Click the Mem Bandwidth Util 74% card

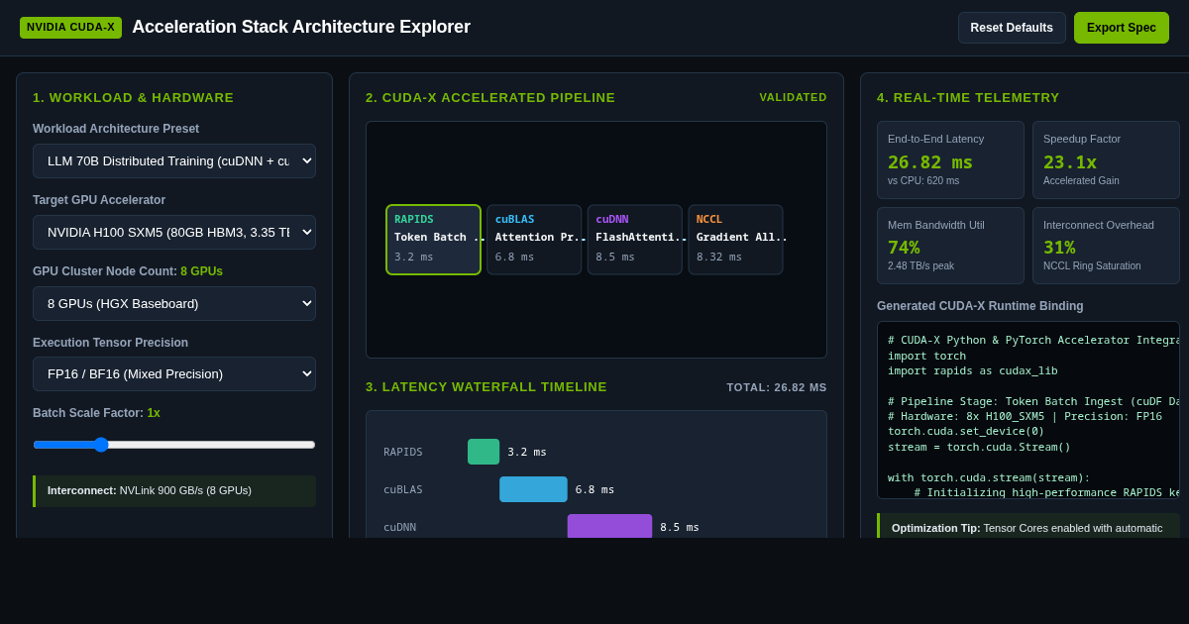pyautogui.click(x=950, y=246)
